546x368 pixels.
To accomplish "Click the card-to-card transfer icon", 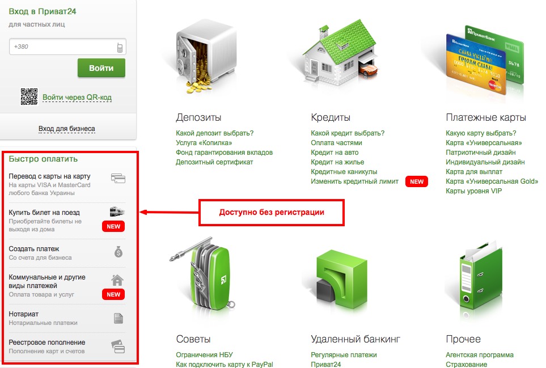I will 118,178.
